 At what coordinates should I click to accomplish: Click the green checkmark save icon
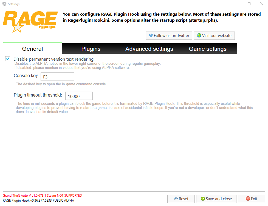tap(203, 199)
